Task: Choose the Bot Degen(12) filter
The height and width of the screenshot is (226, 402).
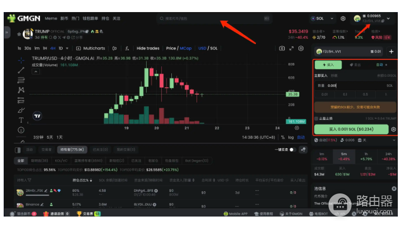Action: click(x=197, y=161)
